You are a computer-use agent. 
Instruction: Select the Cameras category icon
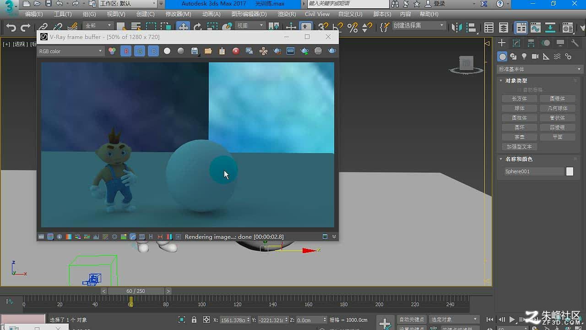(535, 56)
